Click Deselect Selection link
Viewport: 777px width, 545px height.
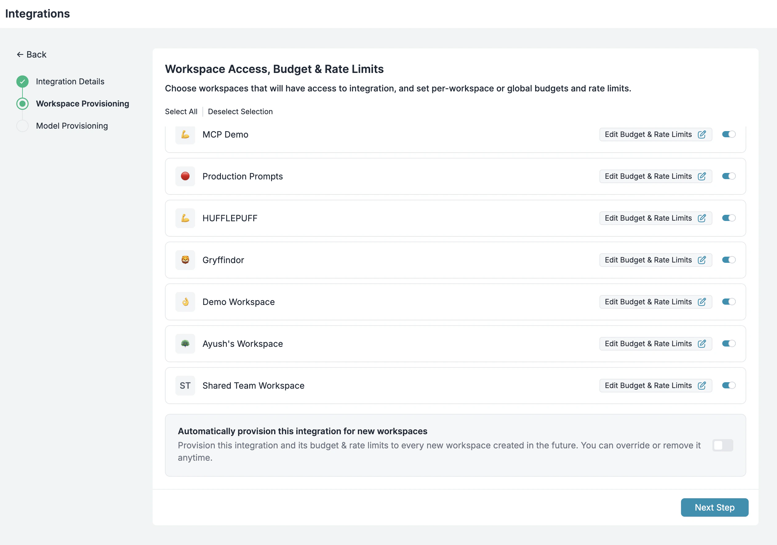[x=240, y=111]
